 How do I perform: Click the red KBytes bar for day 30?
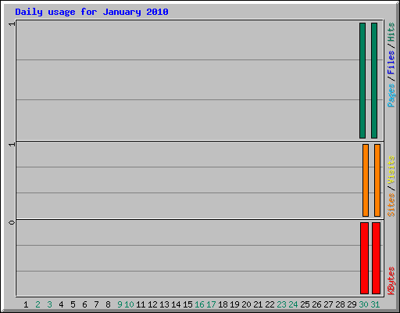point(364,258)
